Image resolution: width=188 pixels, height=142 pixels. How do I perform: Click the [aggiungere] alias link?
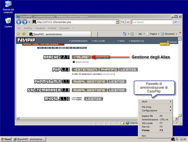pyautogui.click(x=82, y=62)
